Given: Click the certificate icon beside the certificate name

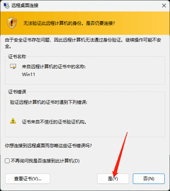Looking at the screenshot, I should (13, 66).
